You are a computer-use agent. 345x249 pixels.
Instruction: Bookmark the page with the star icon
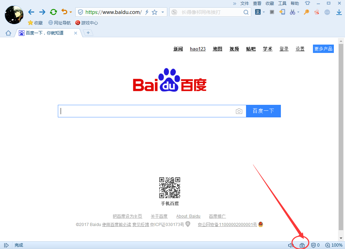click(x=155, y=12)
